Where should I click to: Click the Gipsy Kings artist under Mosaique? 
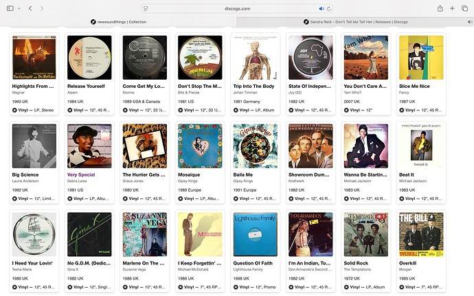[x=188, y=181]
